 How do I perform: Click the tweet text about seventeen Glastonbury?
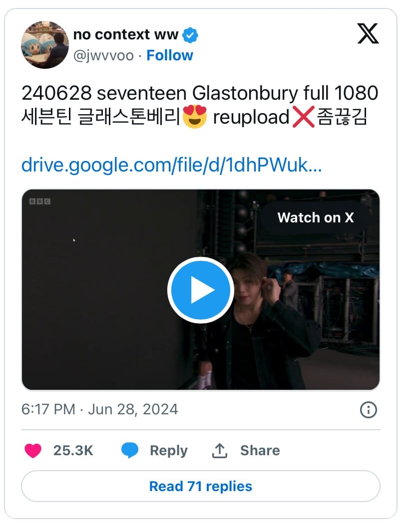pyautogui.click(x=200, y=105)
